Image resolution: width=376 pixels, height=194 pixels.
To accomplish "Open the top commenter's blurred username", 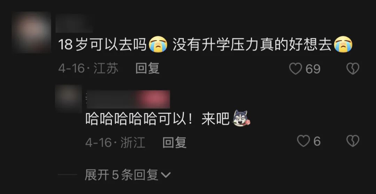I will click(75, 23).
